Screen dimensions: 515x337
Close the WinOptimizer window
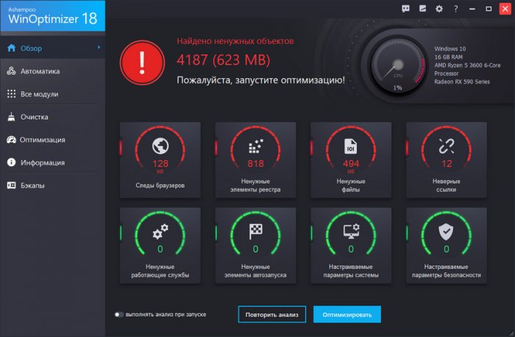pyautogui.click(x=505, y=9)
